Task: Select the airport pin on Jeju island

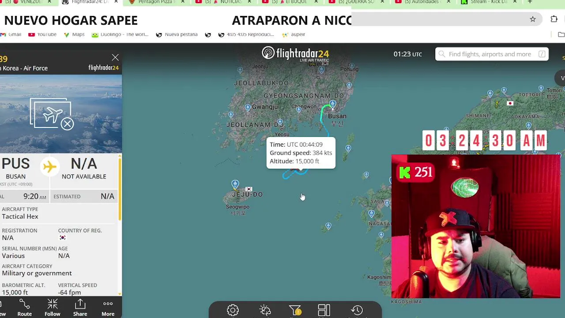Action: click(x=235, y=184)
